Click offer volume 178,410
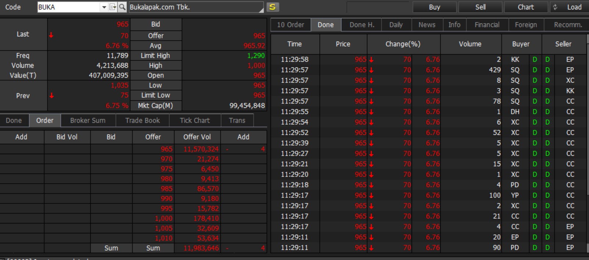The image size is (589, 260). coord(206,218)
